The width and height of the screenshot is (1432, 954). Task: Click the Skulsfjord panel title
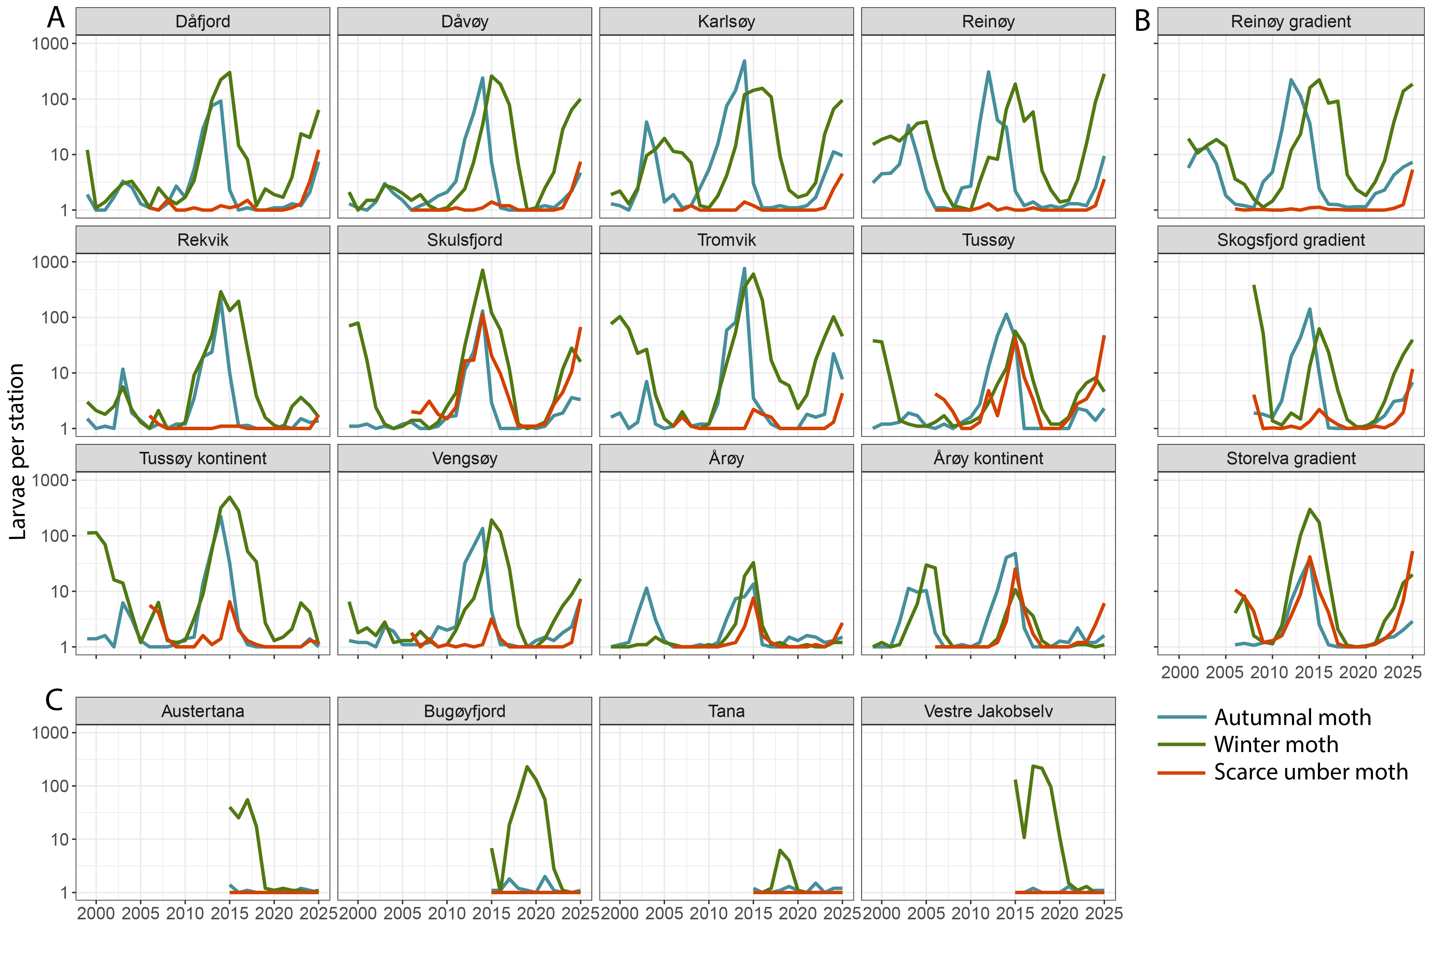pos(465,240)
